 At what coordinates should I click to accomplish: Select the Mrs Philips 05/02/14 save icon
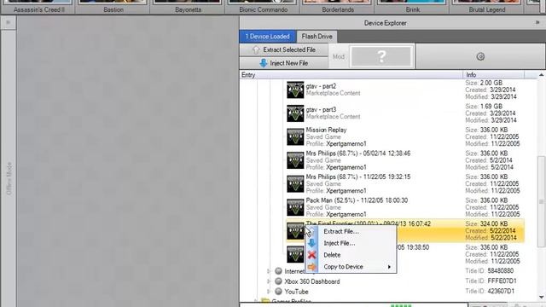(295, 160)
